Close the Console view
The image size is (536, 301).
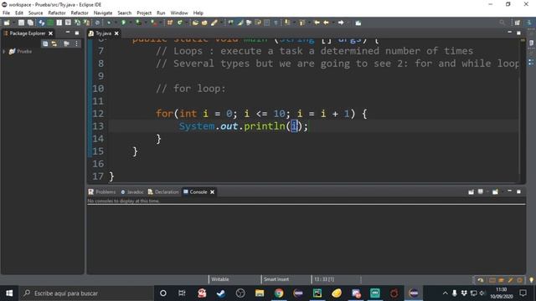[212, 191]
